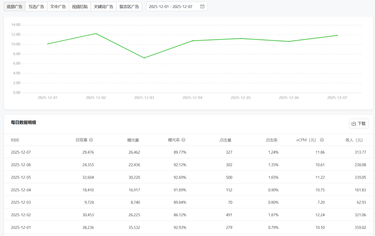
Task: Click the last chart point on 2025-12-07
Action: (337, 35)
